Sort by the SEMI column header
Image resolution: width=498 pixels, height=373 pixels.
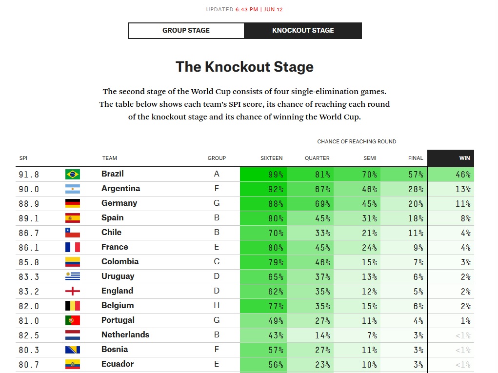point(370,158)
